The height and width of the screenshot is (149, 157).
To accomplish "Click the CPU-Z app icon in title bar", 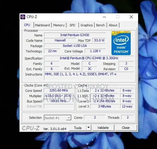I will 23,17.
